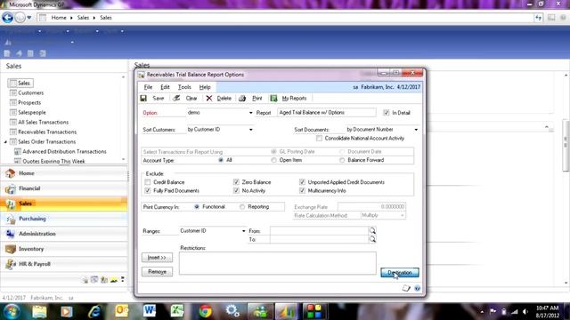Screen dimensions: 570x320
Task: Open Internet Explorer from taskbar
Action: click(x=94, y=311)
